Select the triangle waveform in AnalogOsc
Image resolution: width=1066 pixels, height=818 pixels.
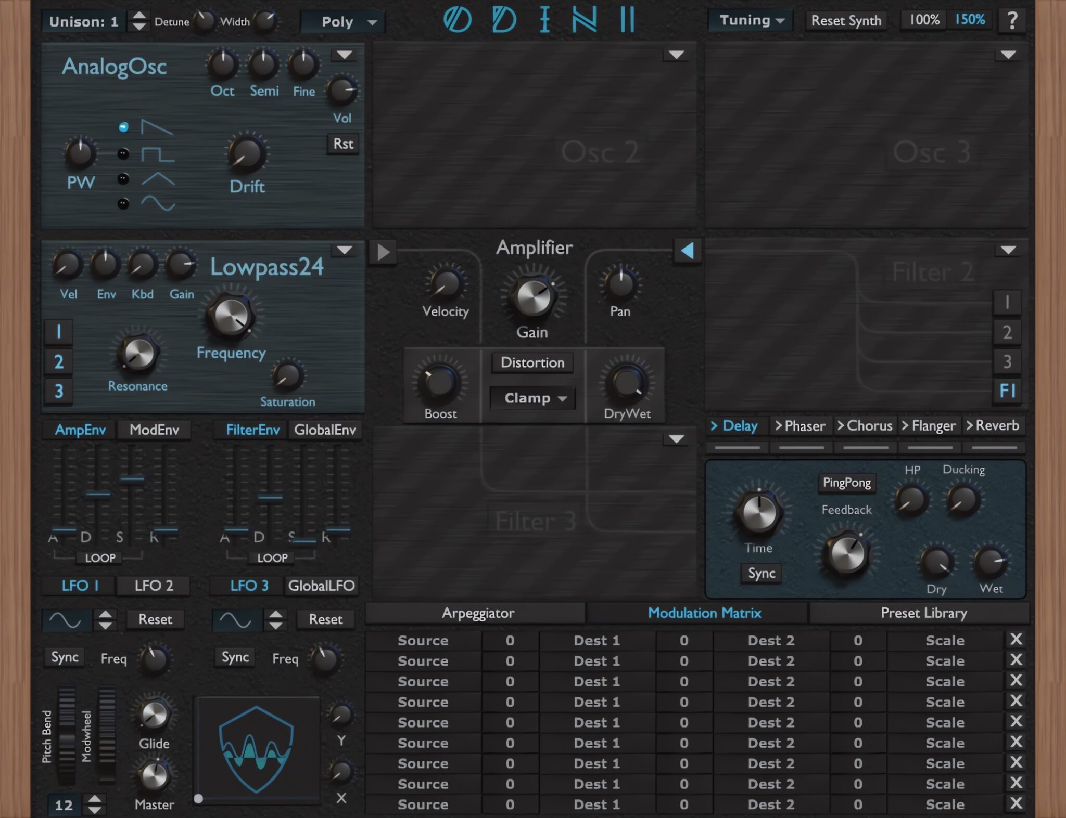[x=123, y=179]
